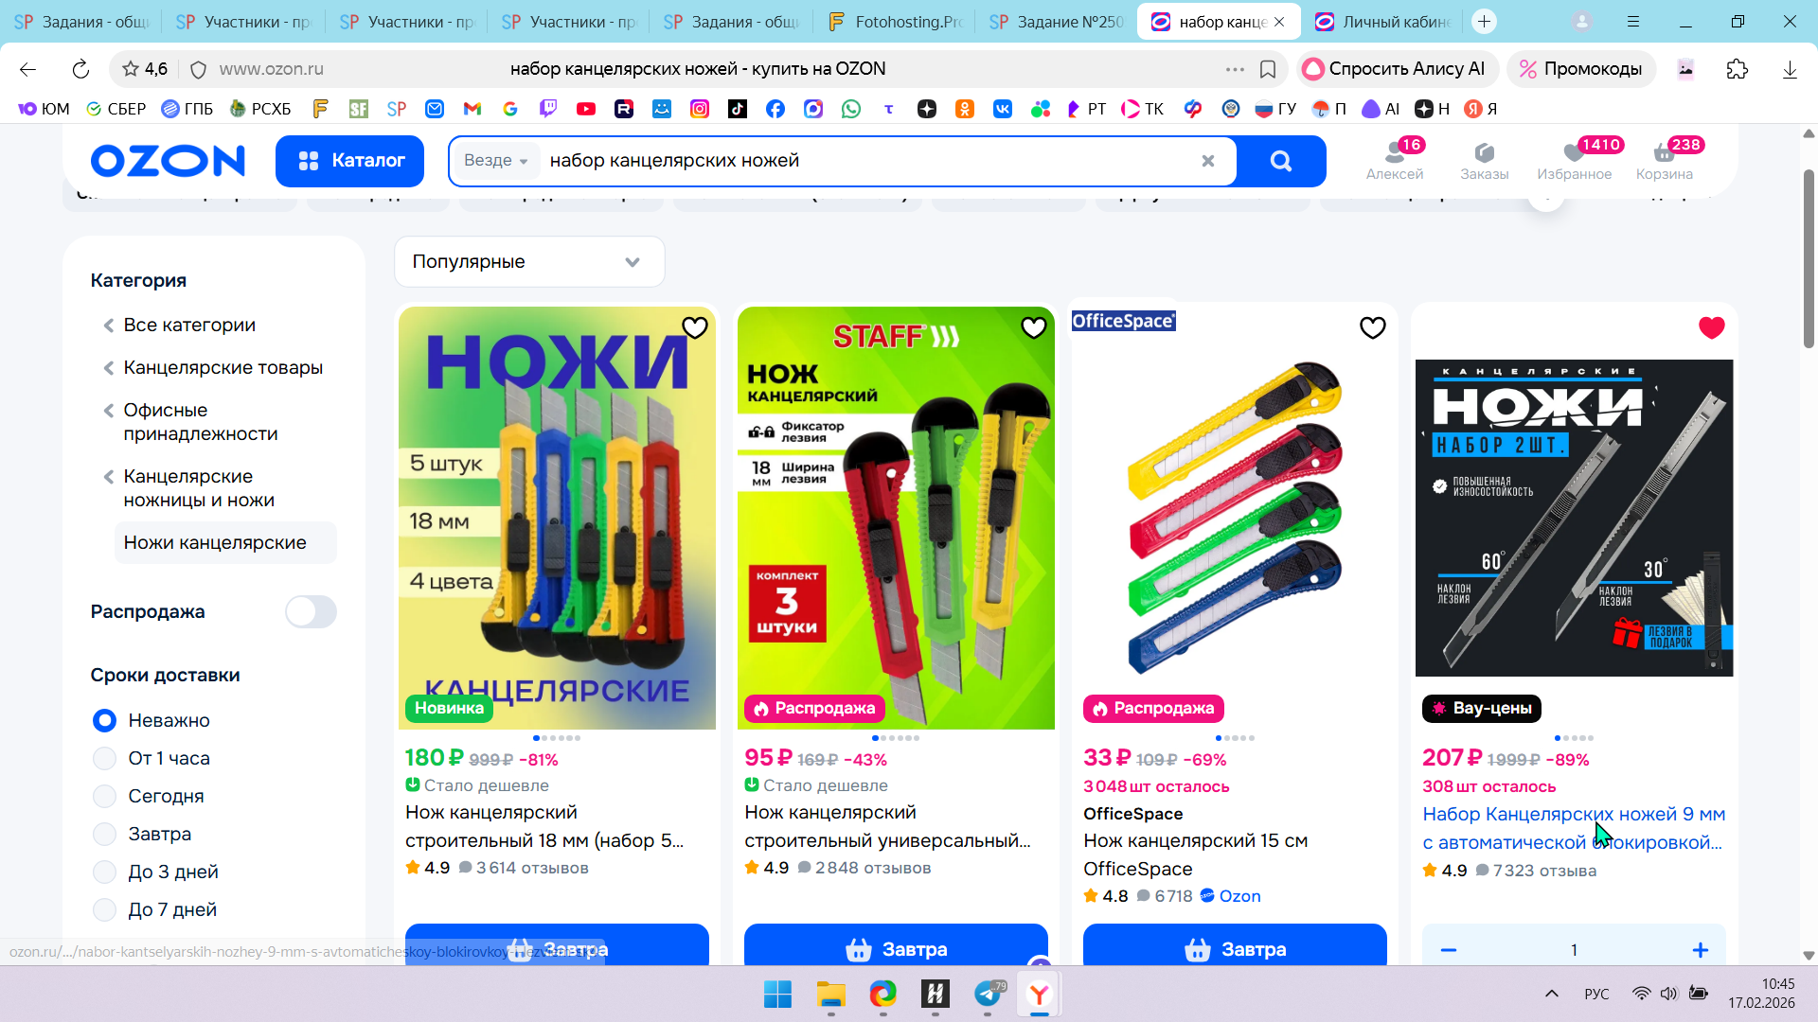Increase quantity with plus button

pos(1700,949)
